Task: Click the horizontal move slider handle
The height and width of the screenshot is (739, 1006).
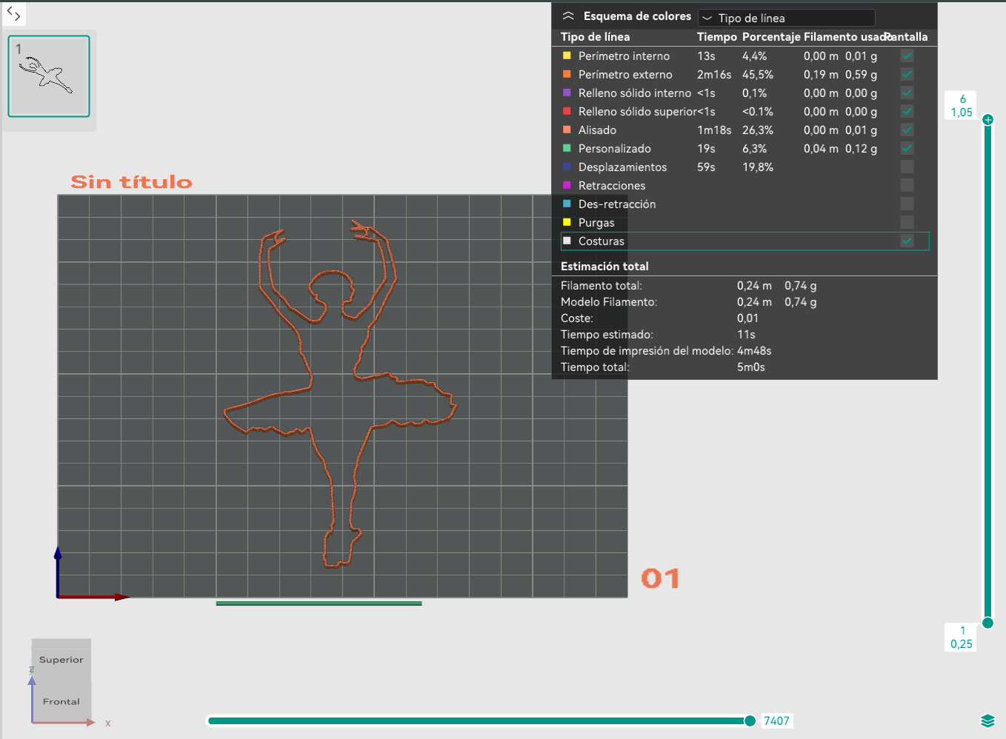Action: 750,720
